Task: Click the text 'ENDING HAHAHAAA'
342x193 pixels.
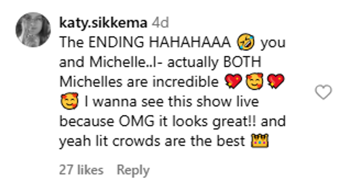Action: 160,42
